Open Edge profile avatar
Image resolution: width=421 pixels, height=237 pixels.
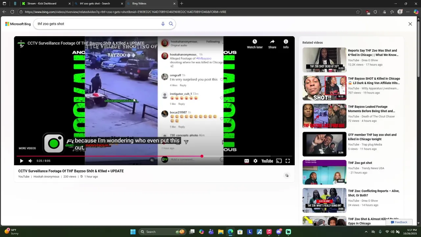coord(400,12)
